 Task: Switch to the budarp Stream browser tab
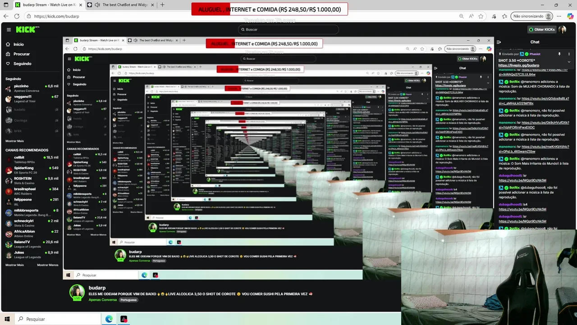tap(49, 5)
